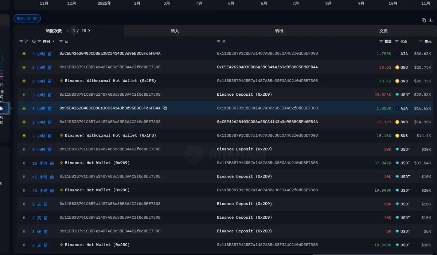Open the filter icon next to 时间
The image size is (437, 255).
tap(39, 41)
